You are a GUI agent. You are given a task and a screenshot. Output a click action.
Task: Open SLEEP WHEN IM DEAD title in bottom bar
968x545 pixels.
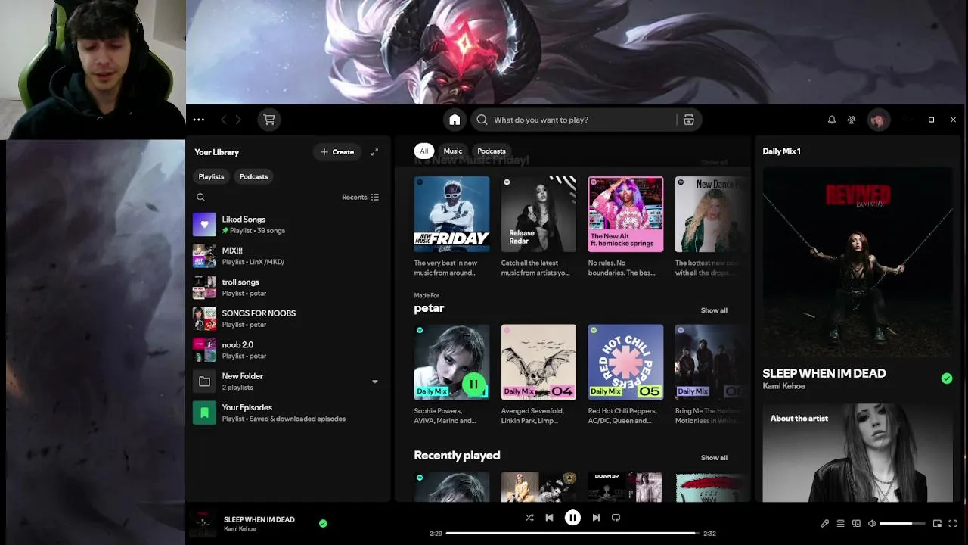tap(259, 519)
